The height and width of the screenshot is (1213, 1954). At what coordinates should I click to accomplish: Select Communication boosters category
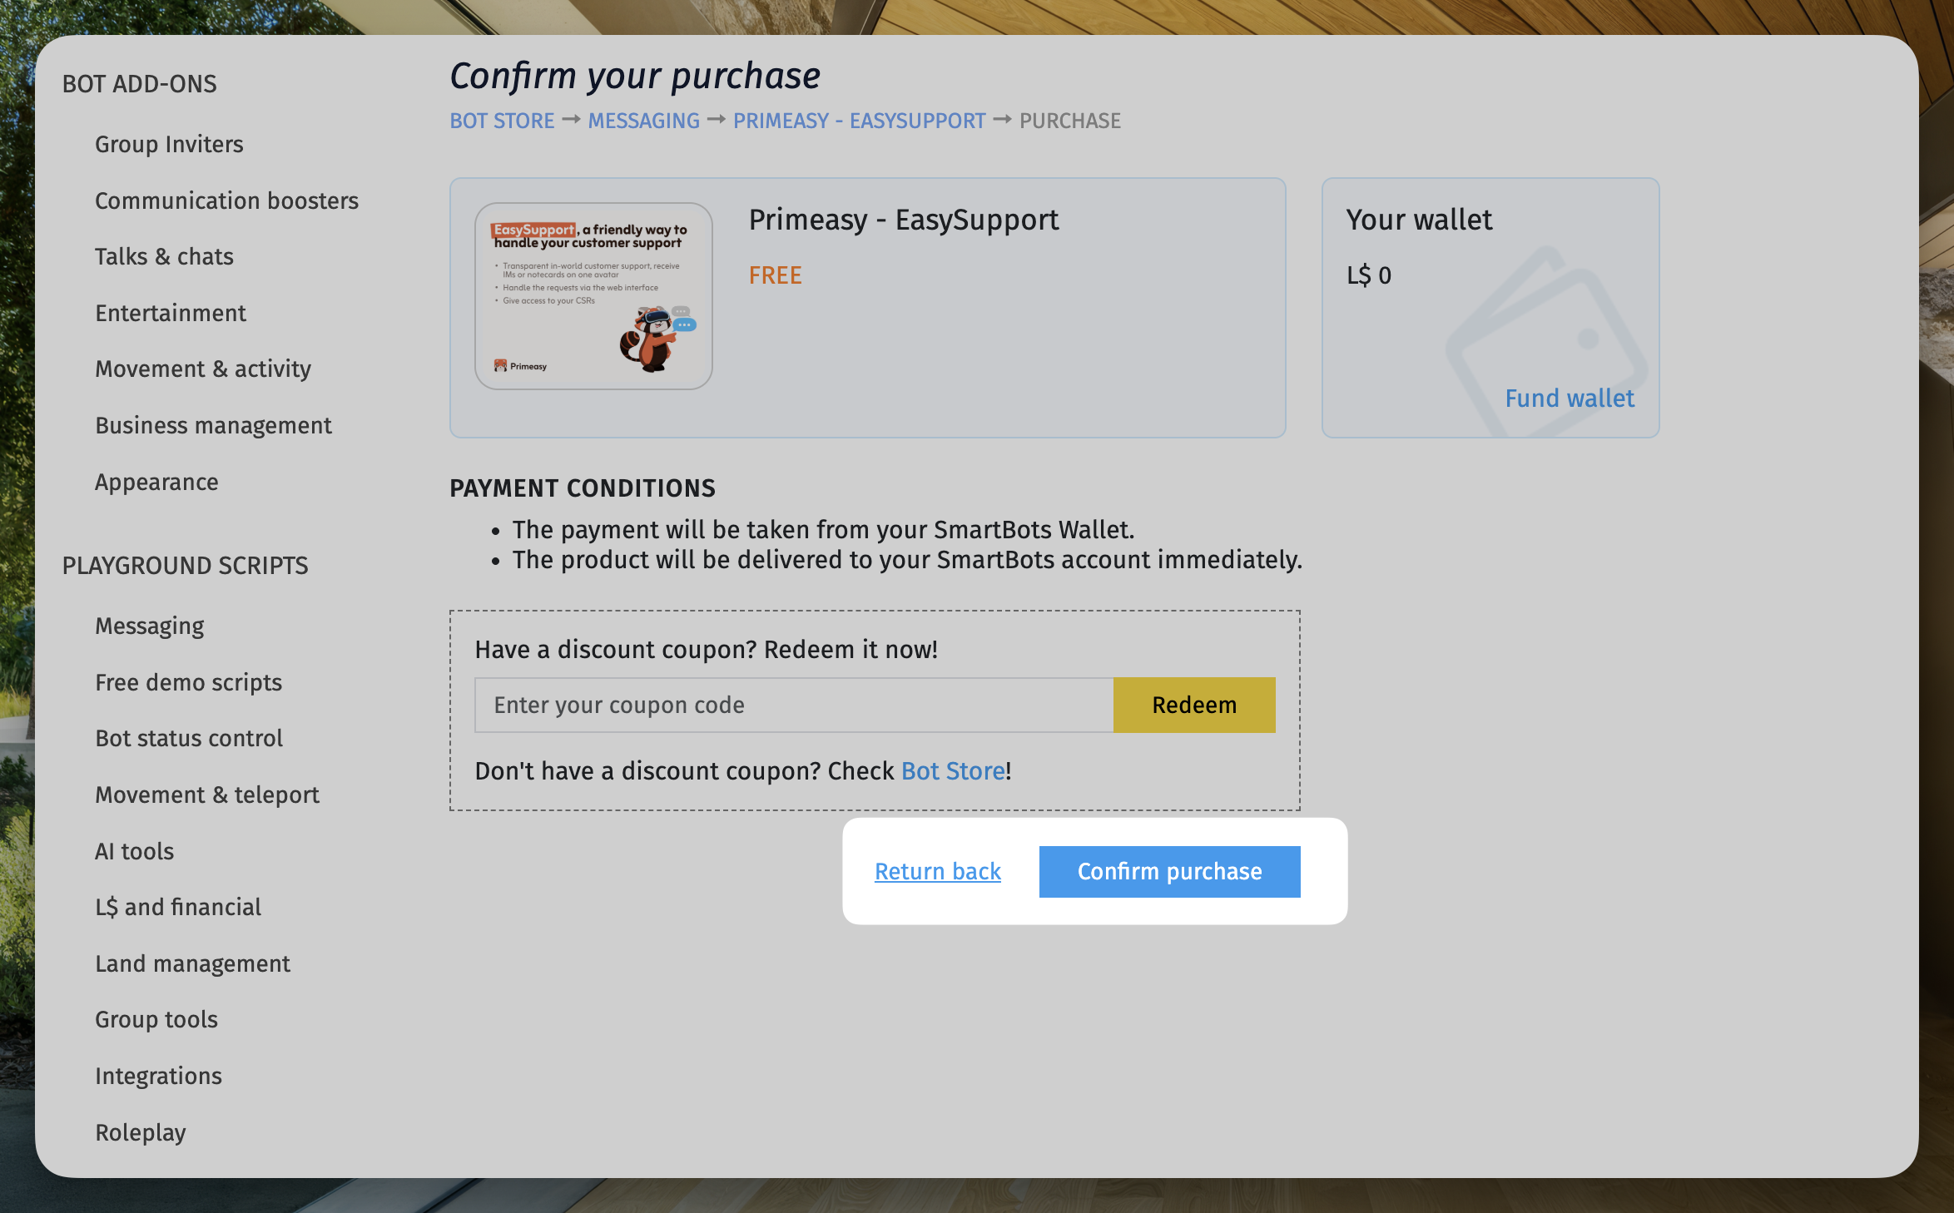pyautogui.click(x=226, y=201)
